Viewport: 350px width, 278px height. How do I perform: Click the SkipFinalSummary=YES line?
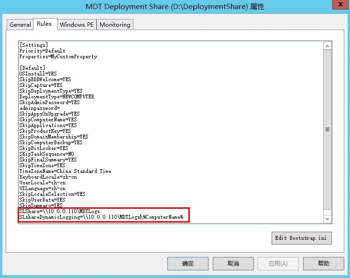[48, 160]
